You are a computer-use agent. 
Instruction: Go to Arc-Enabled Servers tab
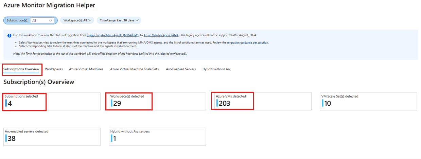pyautogui.click(x=181, y=69)
